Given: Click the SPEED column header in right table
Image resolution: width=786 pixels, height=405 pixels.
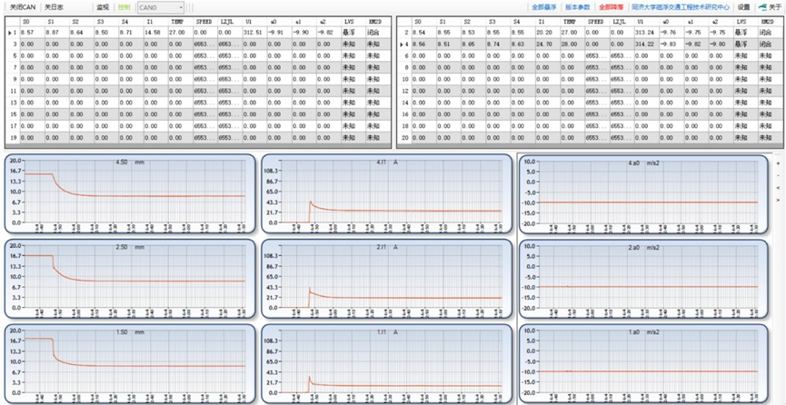Looking at the screenshot, I should pos(596,22).
